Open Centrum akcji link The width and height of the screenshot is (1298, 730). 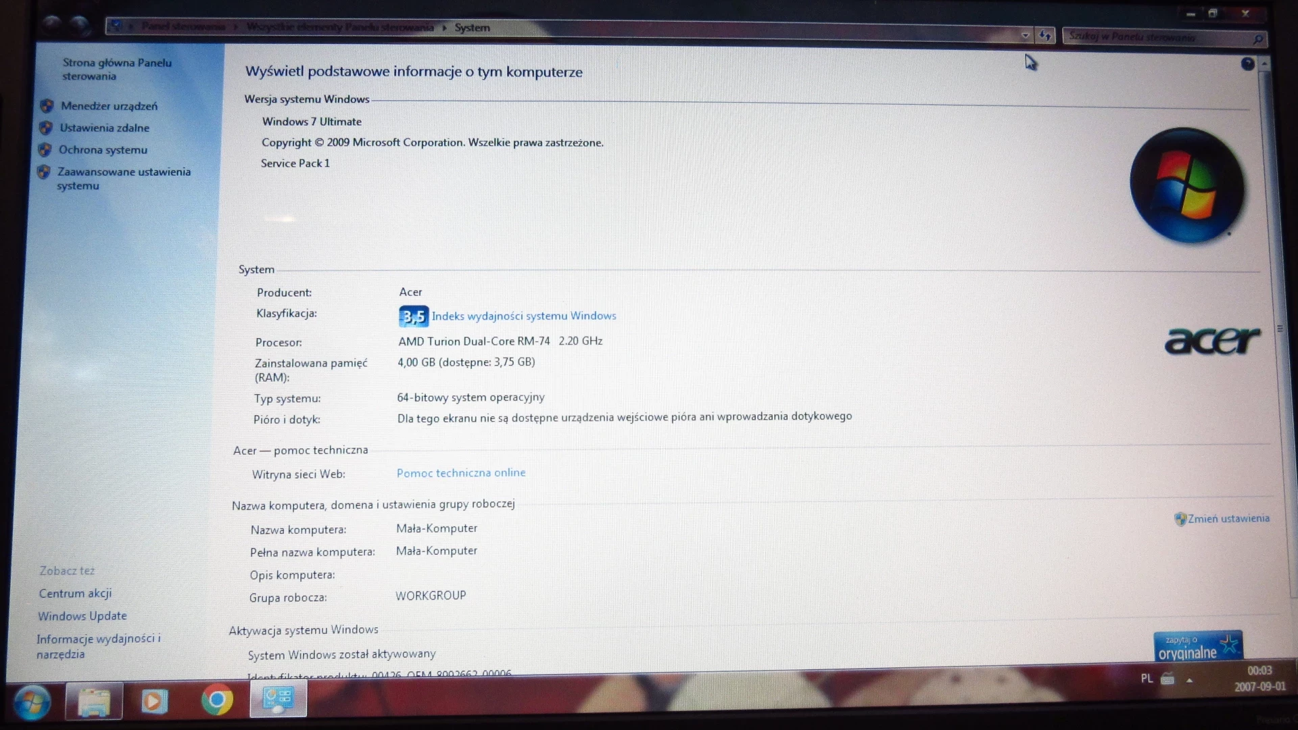[x=75, y=593]
